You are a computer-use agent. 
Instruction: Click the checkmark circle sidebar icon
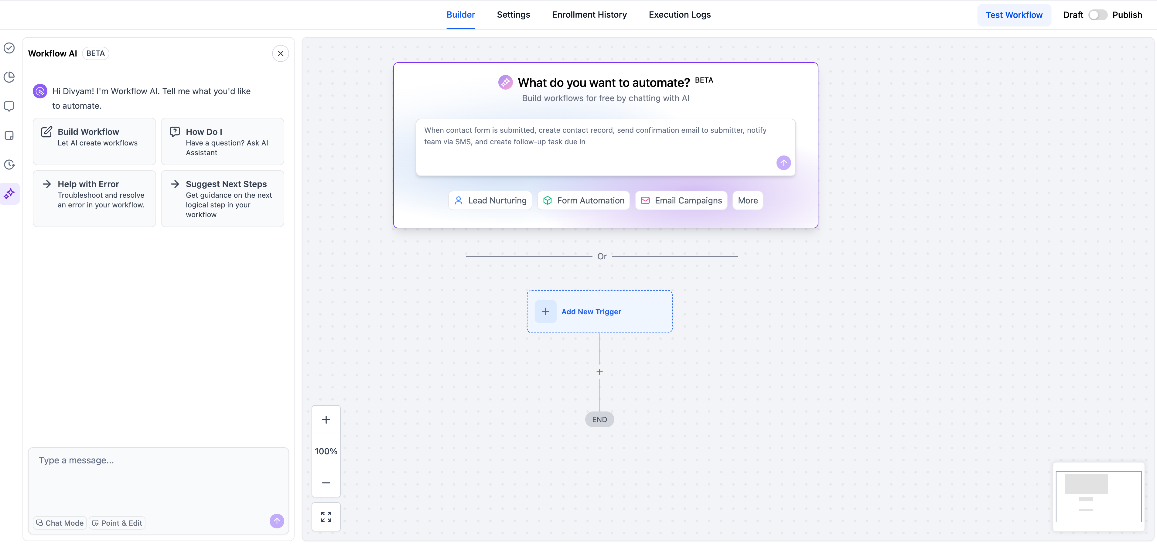9,48
